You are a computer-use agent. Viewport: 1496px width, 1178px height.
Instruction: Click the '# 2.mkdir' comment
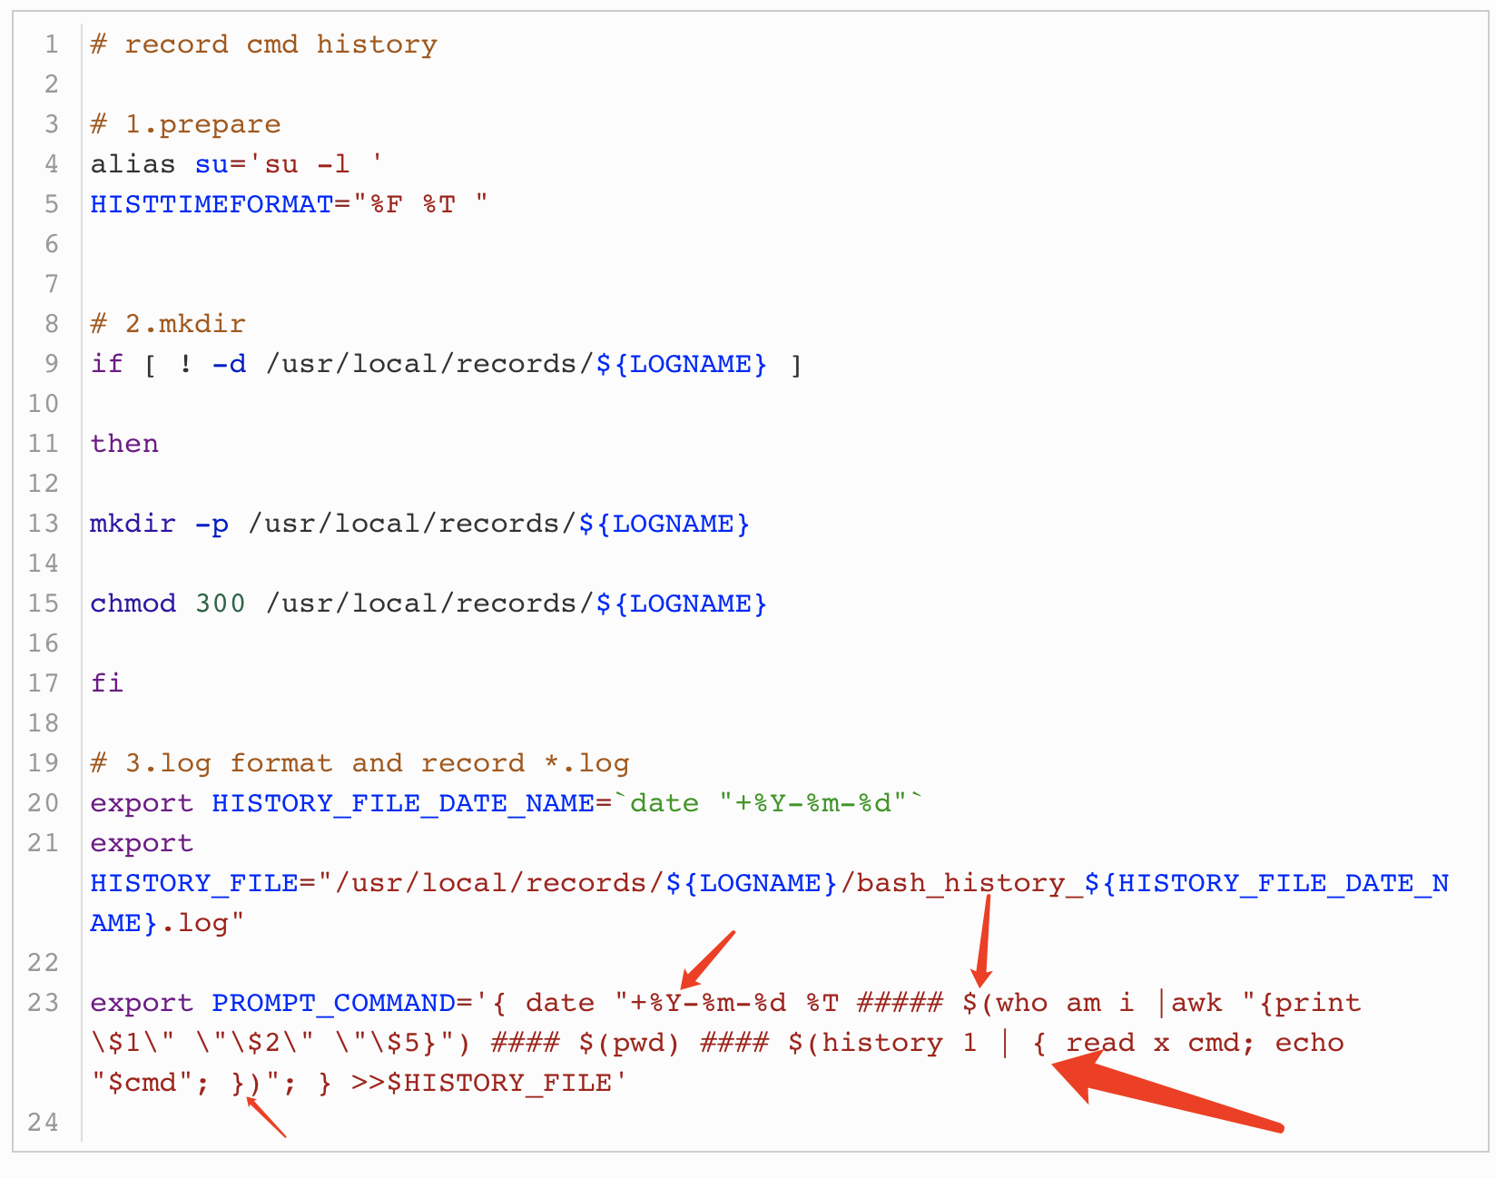[168, 324]
